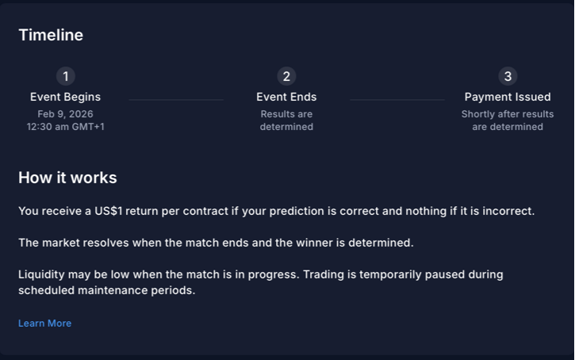Click connector line between steps 2 and 3

397,99
